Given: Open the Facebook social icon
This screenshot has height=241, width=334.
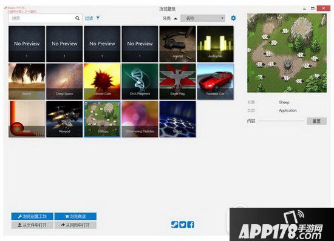Looking at the screenshot, I should pyautogui.click(x=191, y=225).
